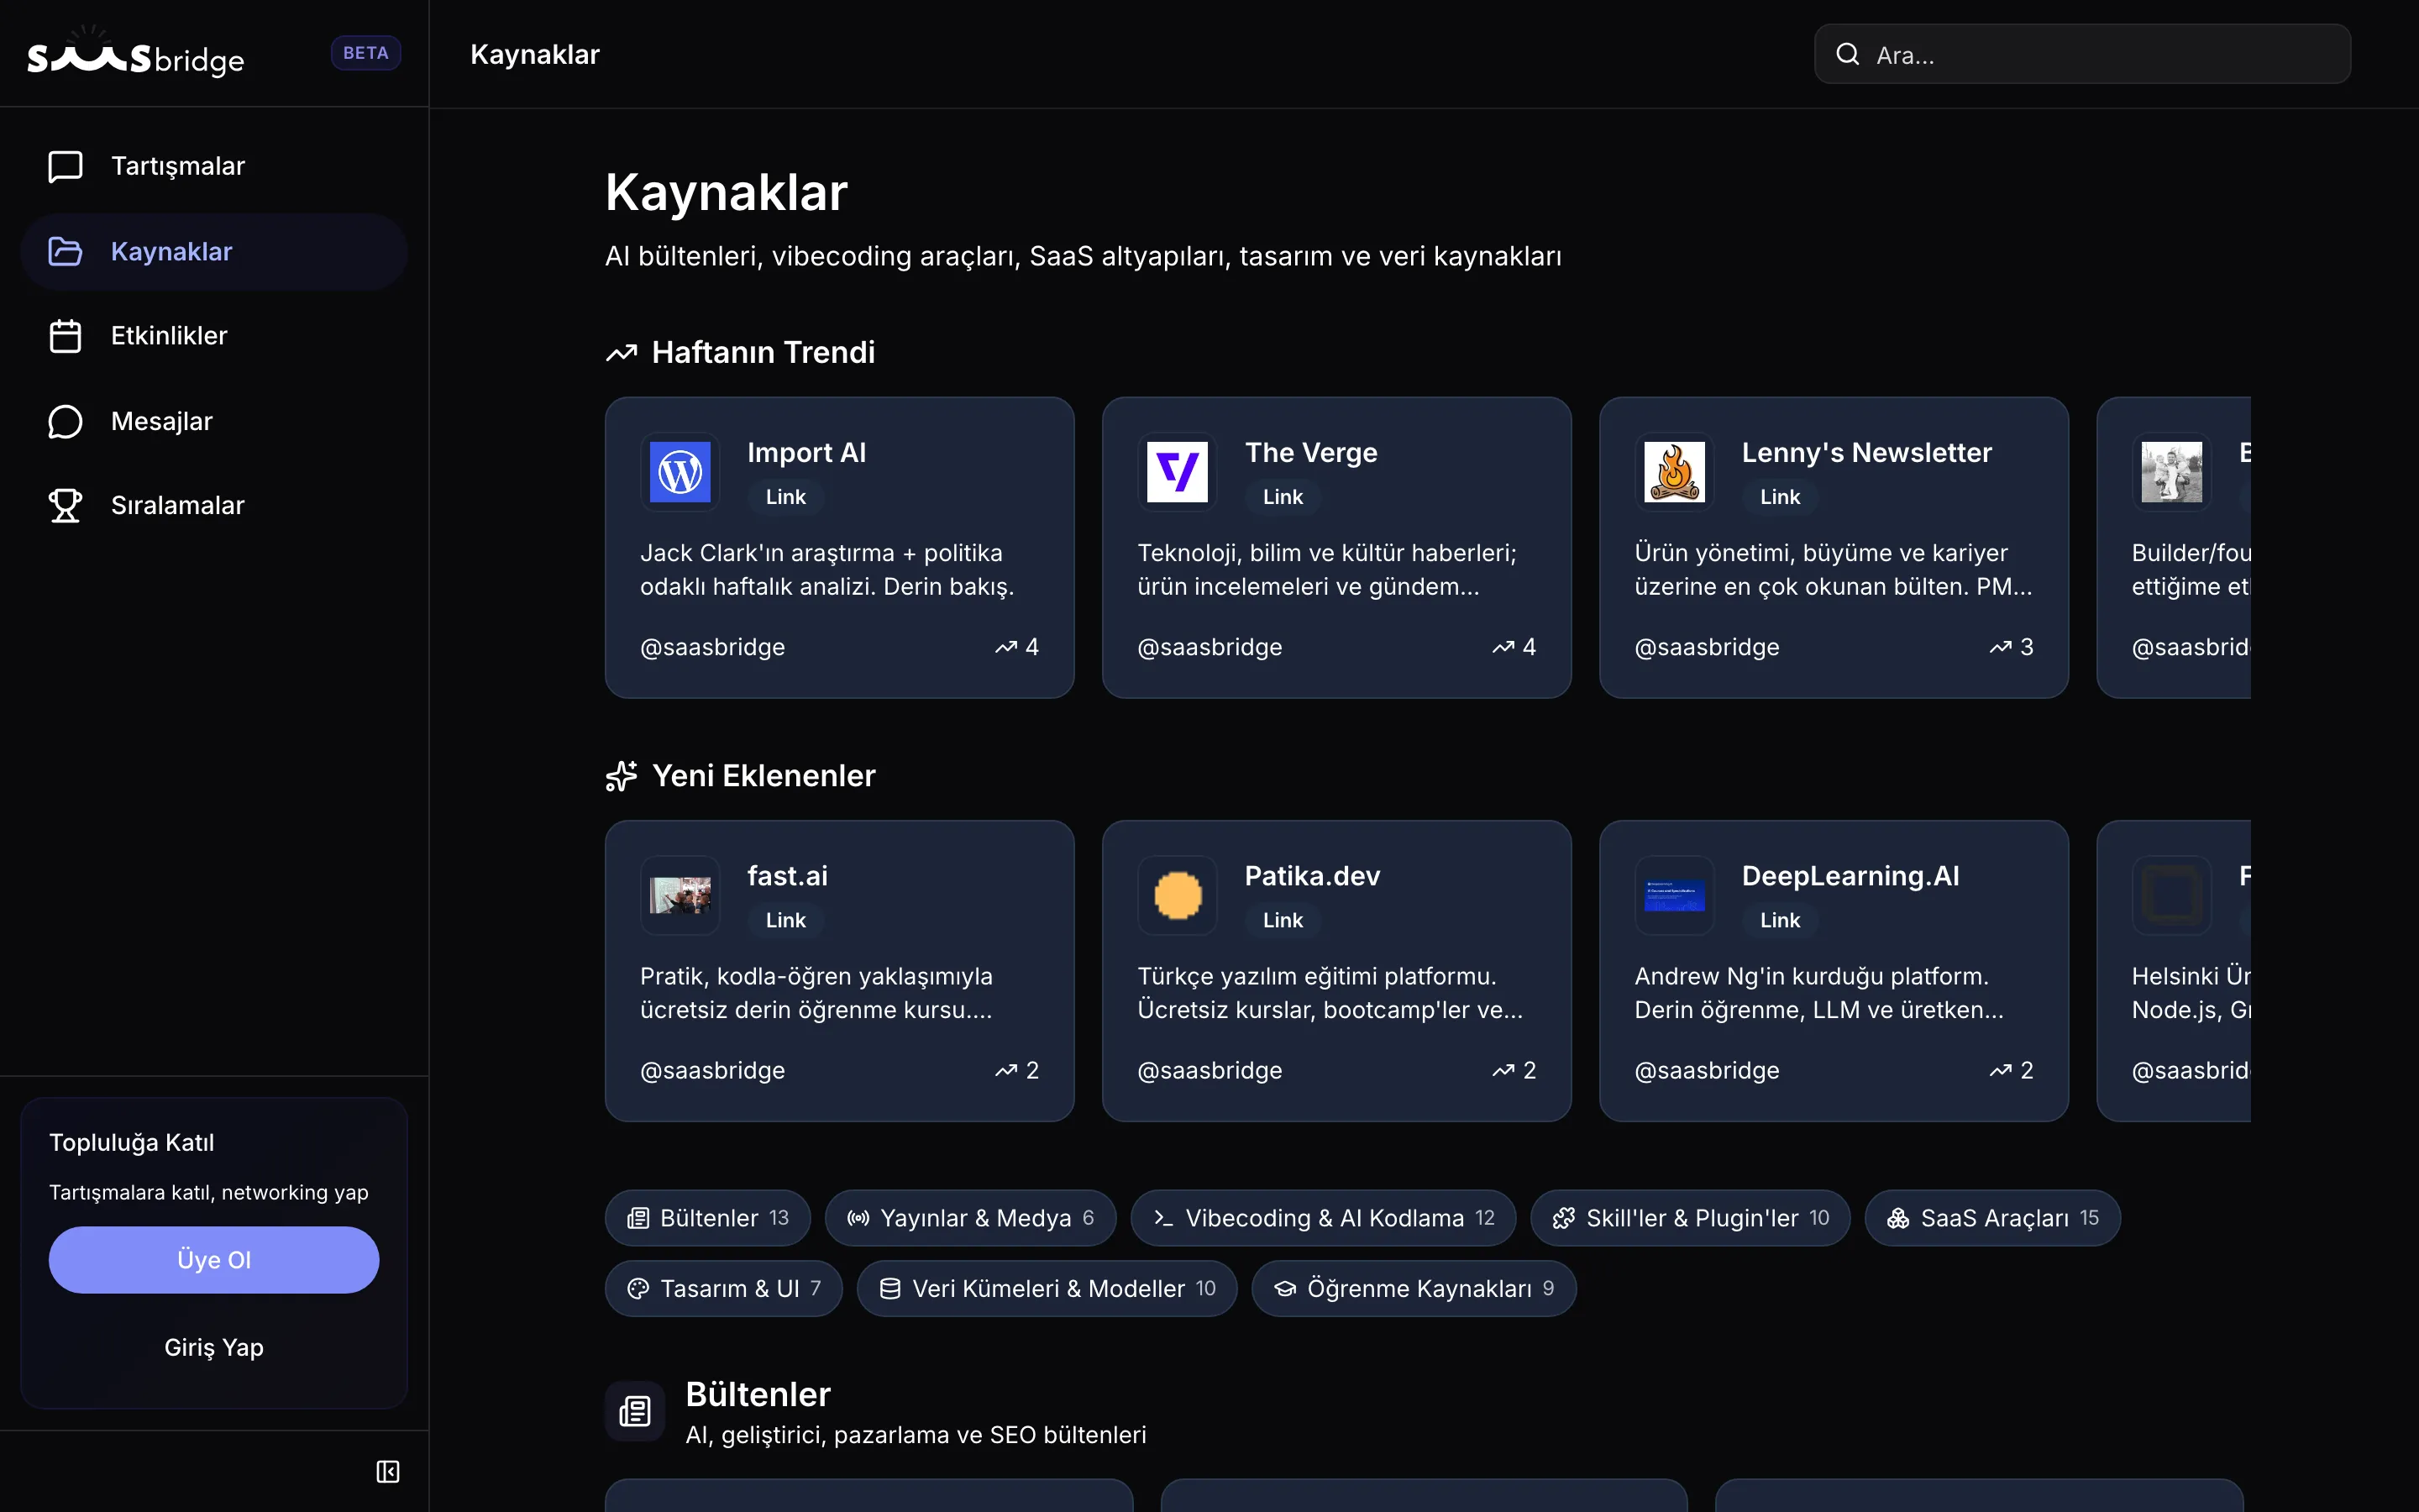Open Tartışmalar in the sidebar
The width and height of the screenshot is (2419, 1512).
pyautogui.click(x=214, y=166)
